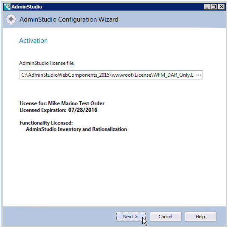This screenshot has height=228, width=228.
Task: Open the license file browse ellipsis button
Action: pyautogui.click(x=199, y=75)
